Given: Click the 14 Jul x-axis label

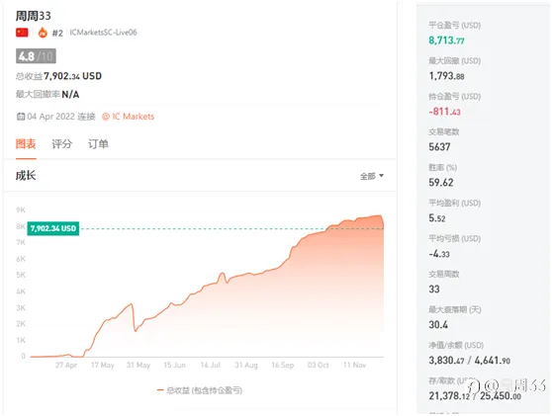Looking at the screenshot, I should tap(211, 365).
